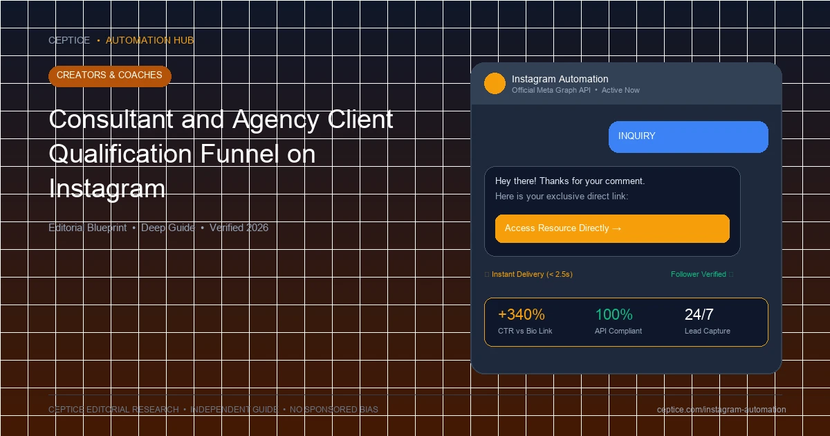Click the Instant Delivery (< 2.5s) label
Viewport: 830px width, 436px height.
coord(532,275)
